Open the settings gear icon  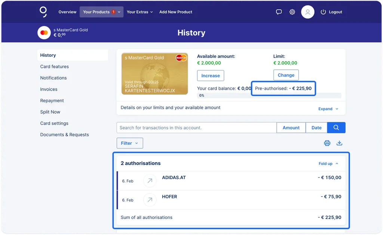[x=292, y=12]
